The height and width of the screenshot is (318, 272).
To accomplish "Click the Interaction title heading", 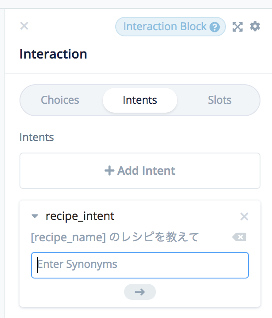I will [53, 54].
